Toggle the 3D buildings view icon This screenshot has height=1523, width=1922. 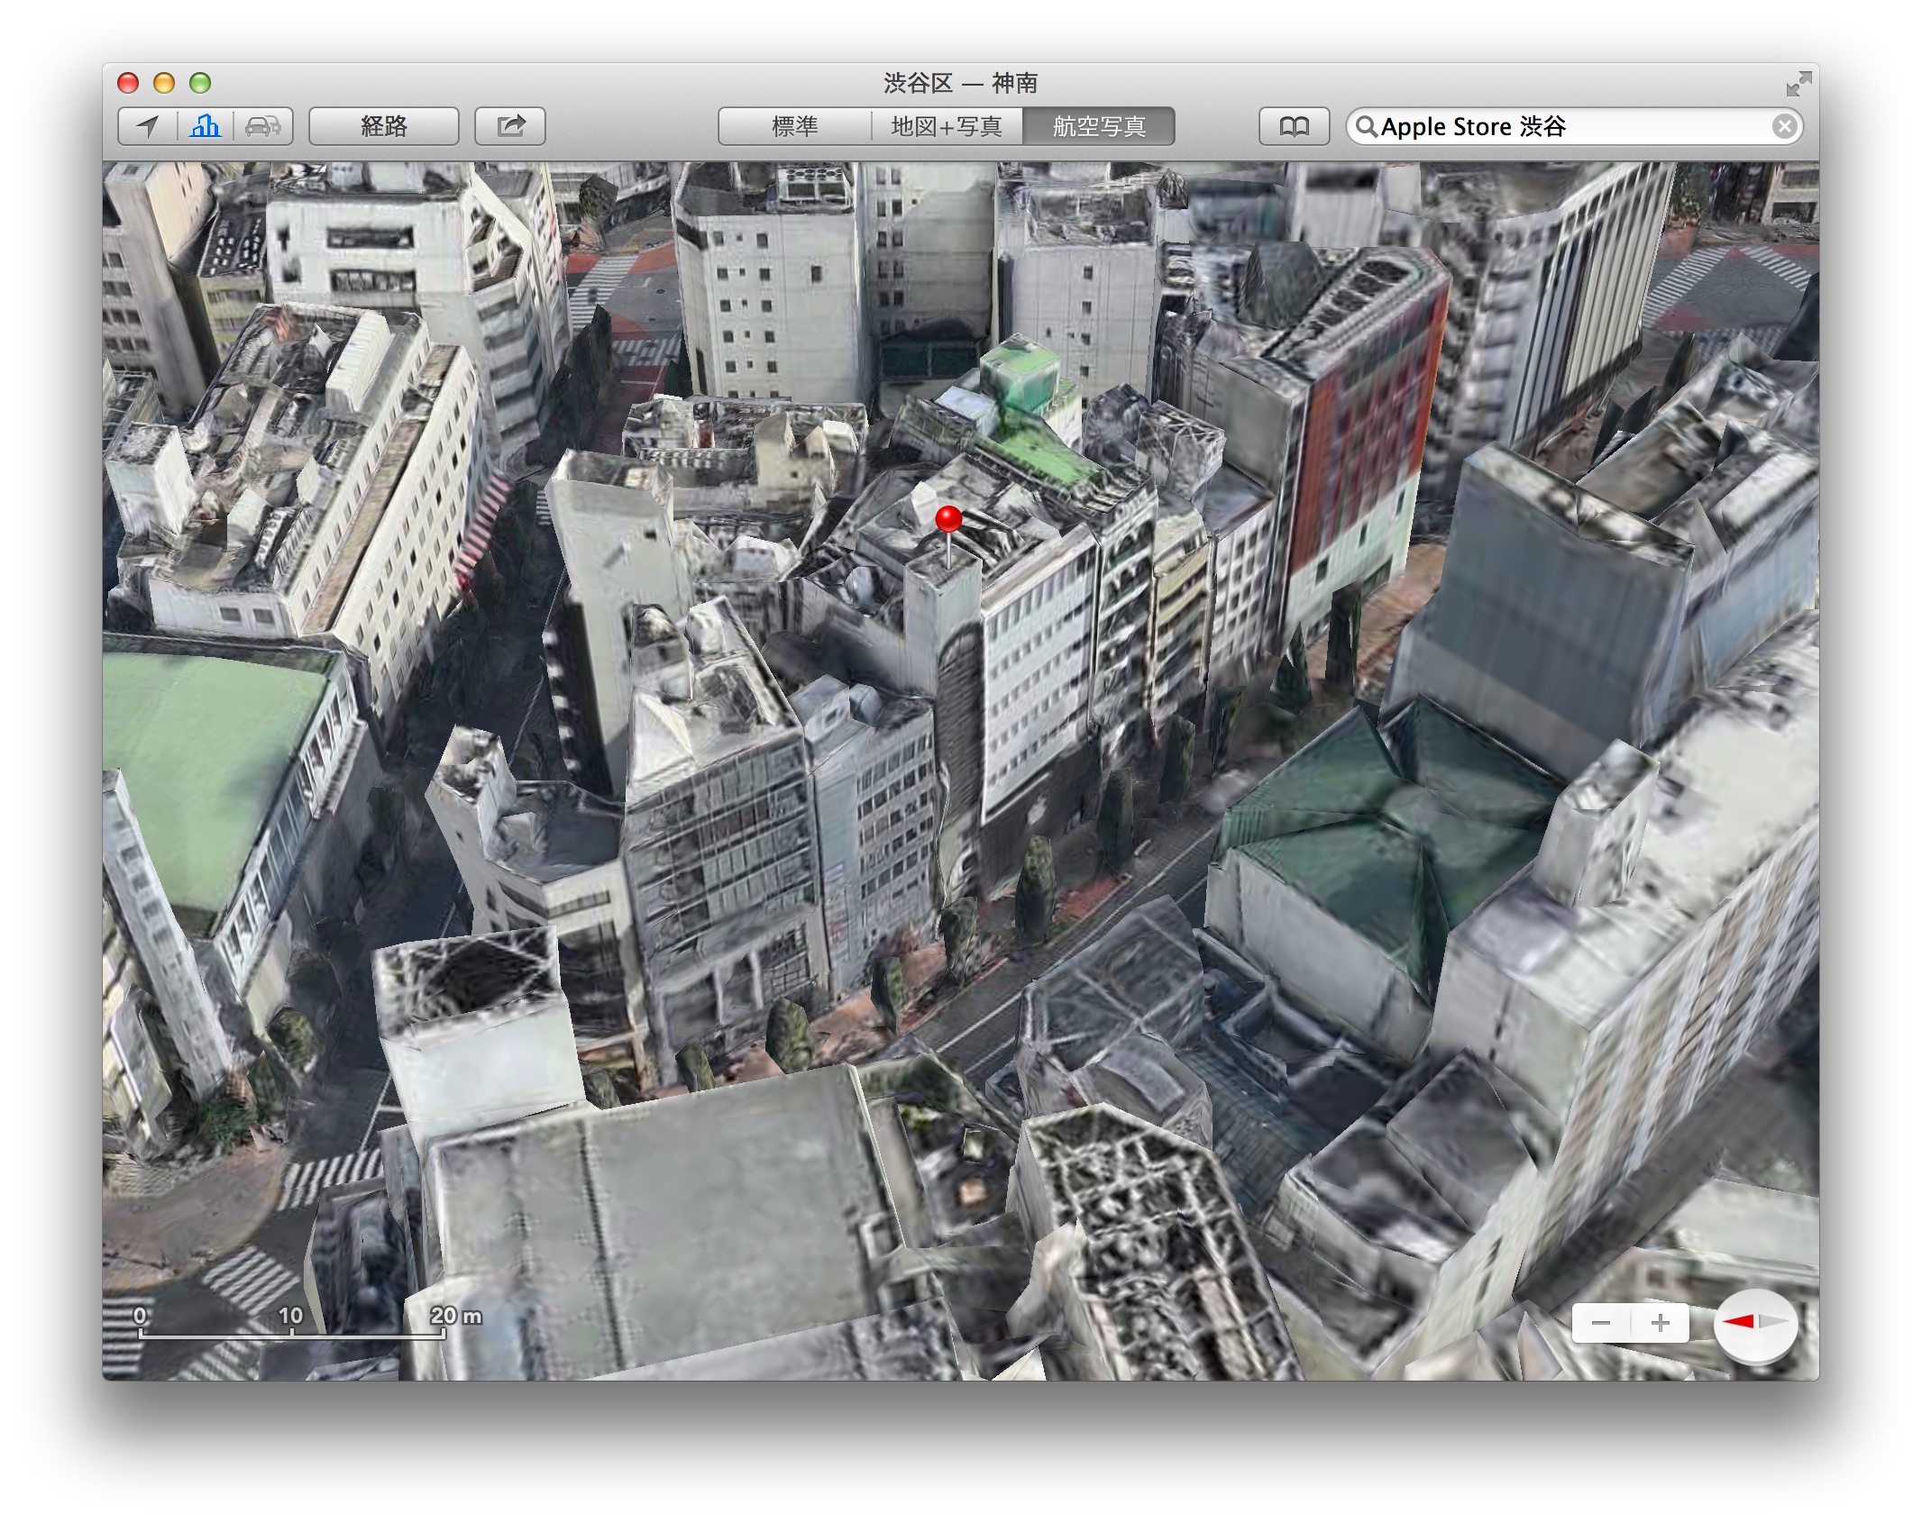[206, 126]
